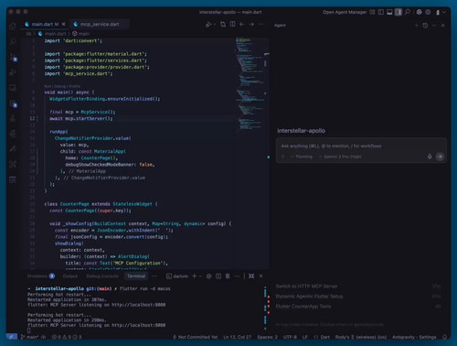Navigate back in editor history

(242, 24)
